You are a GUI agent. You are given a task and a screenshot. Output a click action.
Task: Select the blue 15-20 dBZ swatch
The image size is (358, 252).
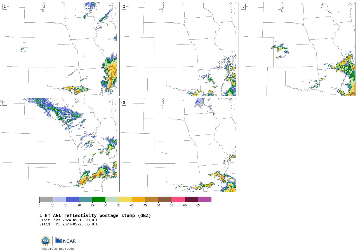pyautogui.click(x=72, y=199)
